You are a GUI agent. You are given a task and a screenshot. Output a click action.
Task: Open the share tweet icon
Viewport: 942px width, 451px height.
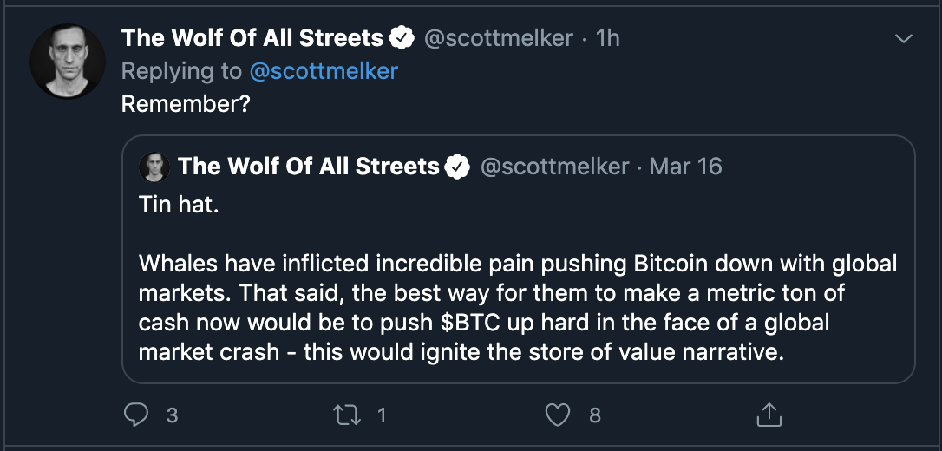(x=769, y=415)
